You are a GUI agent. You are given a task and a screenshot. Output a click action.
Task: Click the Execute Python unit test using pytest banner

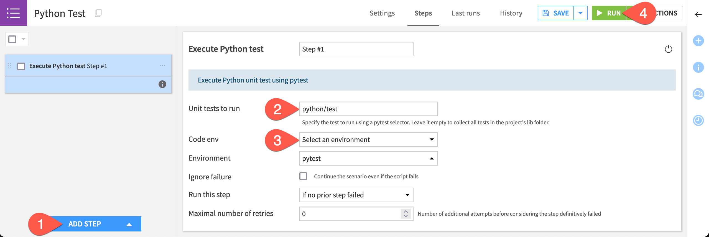point(432,80)
